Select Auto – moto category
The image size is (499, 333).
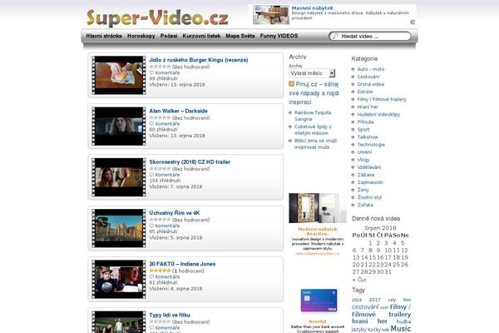[371, 69]
